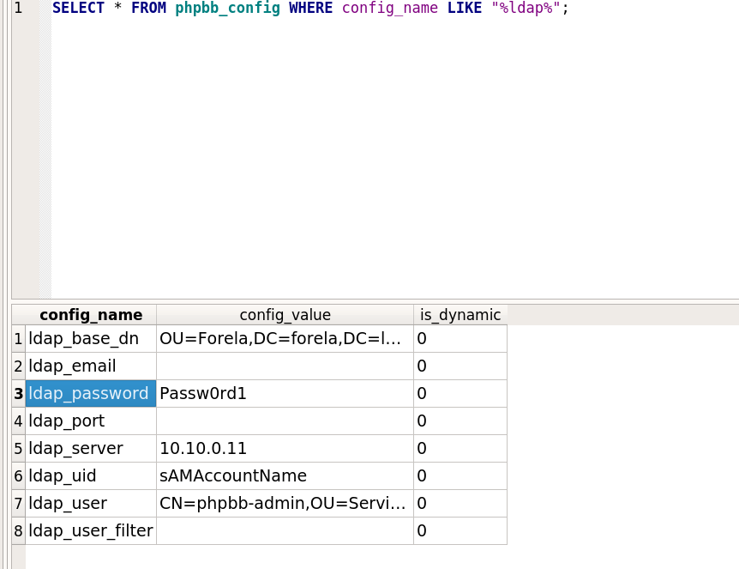
Task: Click the config_name column header
Action: click(x=91, y=315)
